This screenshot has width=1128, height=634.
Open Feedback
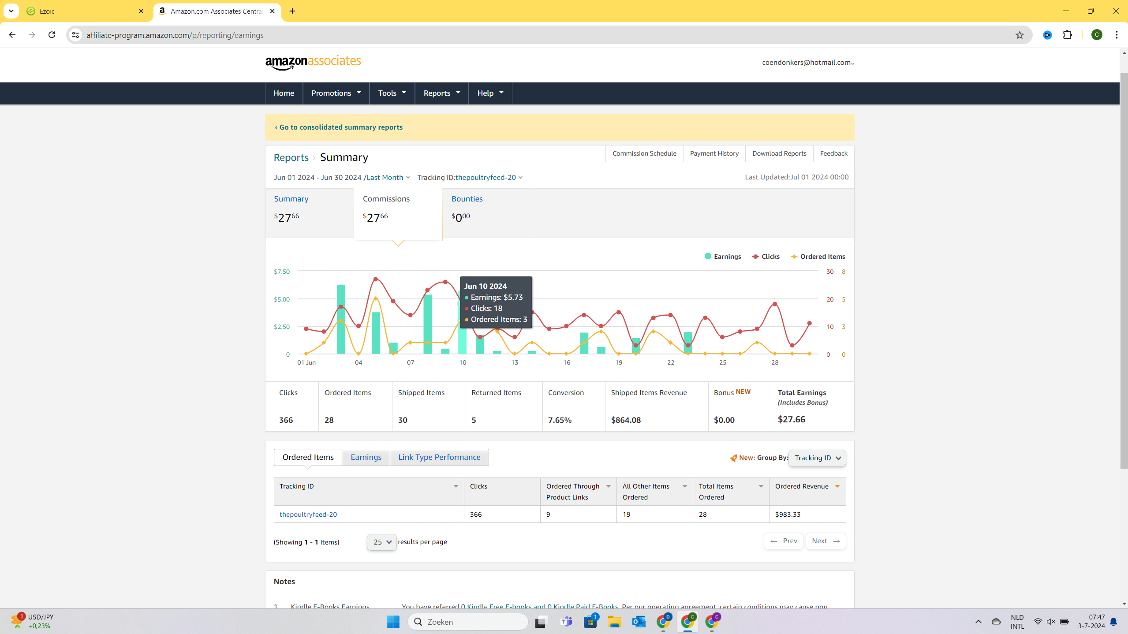click(833, 153)
